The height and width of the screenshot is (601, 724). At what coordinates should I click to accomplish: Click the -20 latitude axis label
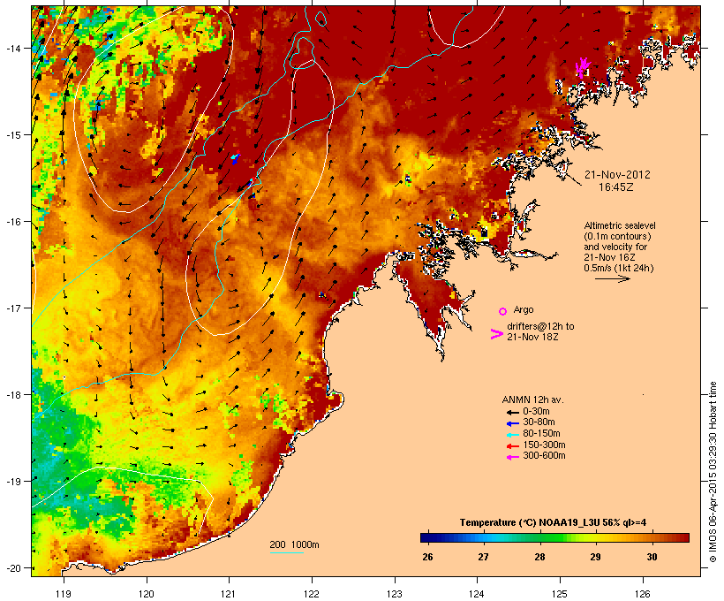(x=12, y=568)
